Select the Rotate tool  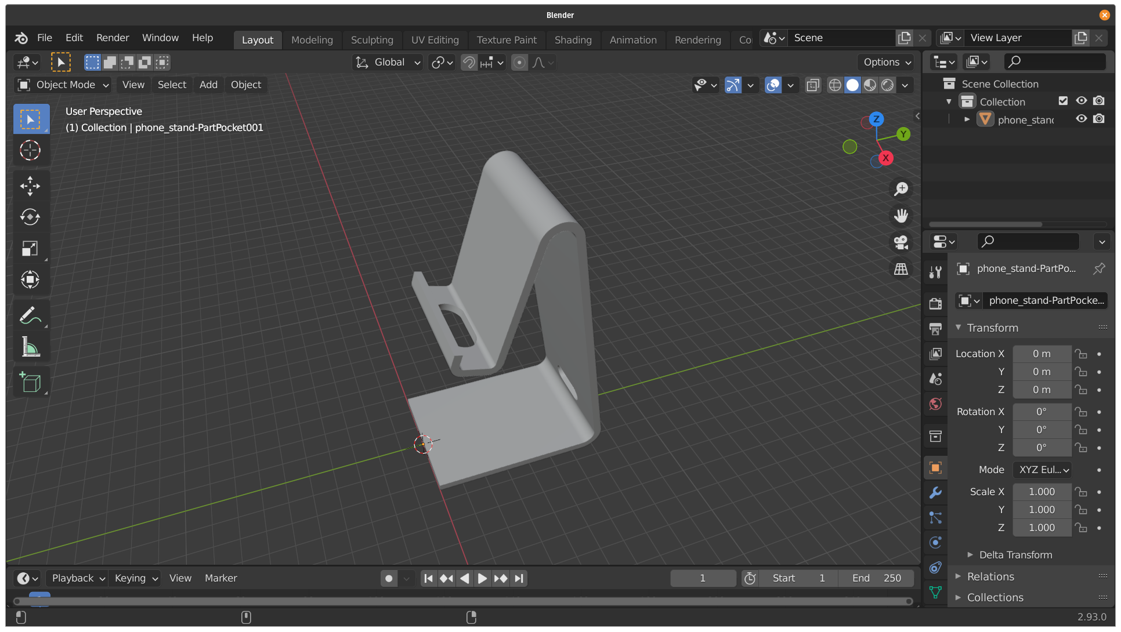tap(30, 217)
